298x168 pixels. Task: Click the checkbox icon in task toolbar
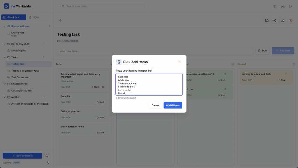[267, 20]
